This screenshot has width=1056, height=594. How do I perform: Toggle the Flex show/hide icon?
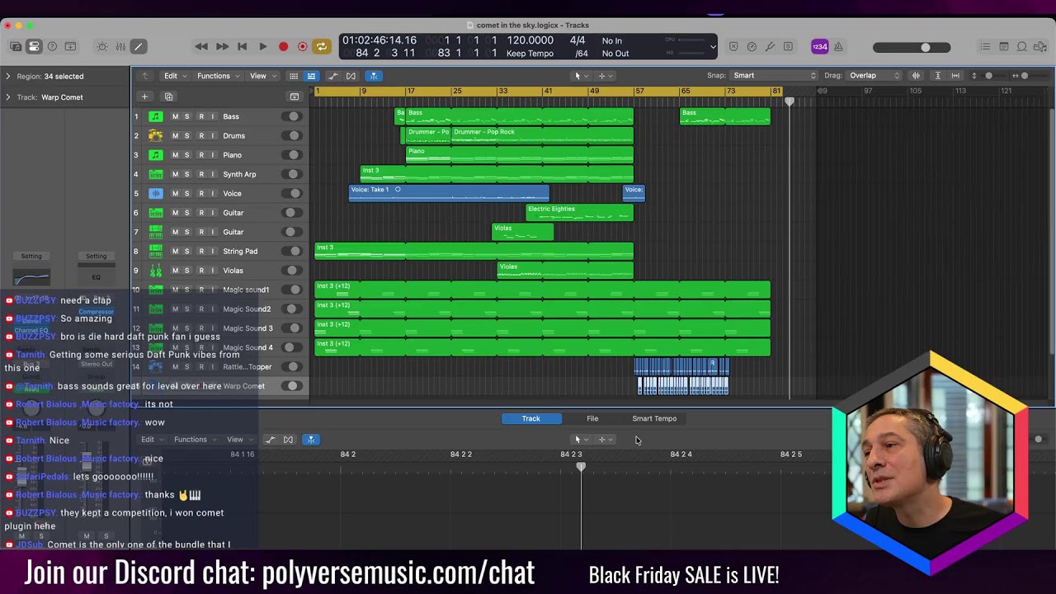click(351, 76)
